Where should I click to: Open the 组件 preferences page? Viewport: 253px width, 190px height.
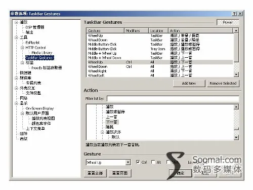click(23, 134)
